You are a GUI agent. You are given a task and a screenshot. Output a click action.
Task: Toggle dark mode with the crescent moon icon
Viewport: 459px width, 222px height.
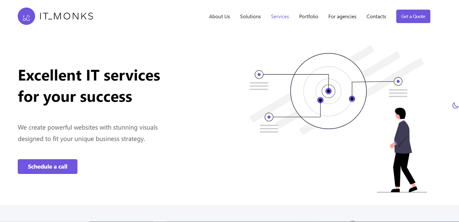[x=455, y=105]
